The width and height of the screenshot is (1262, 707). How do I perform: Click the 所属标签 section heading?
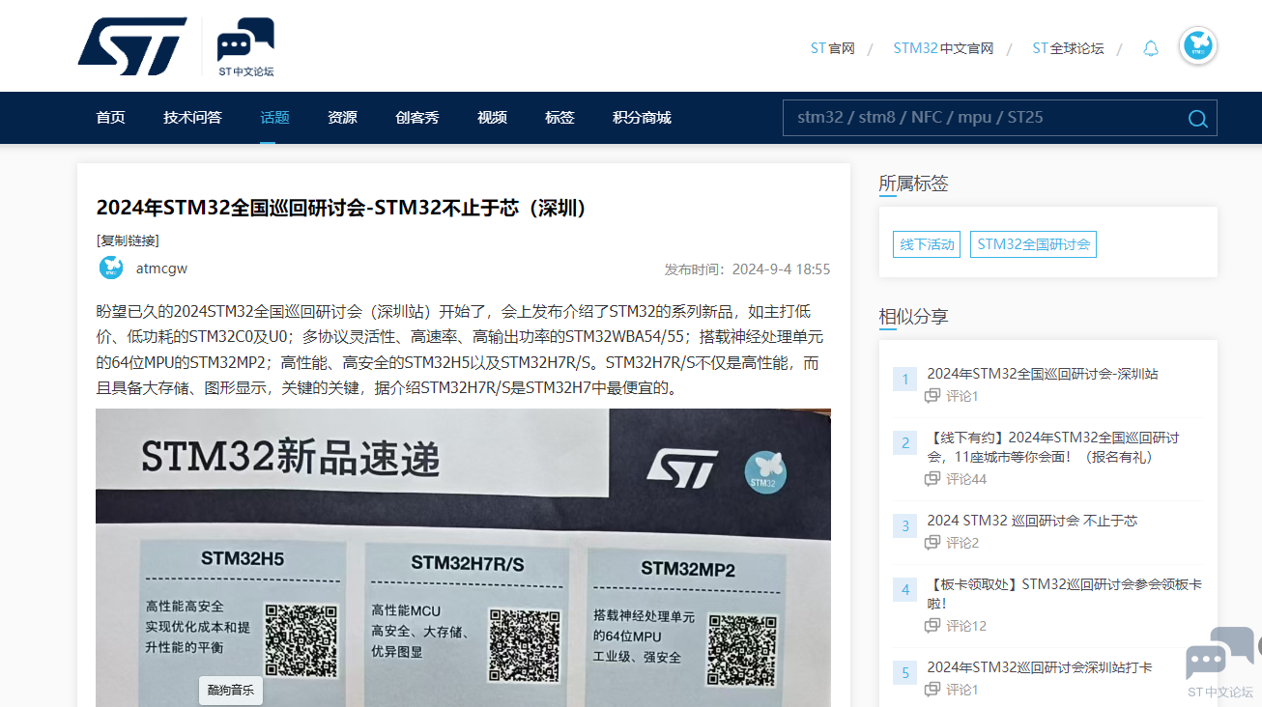pos(913,183)
